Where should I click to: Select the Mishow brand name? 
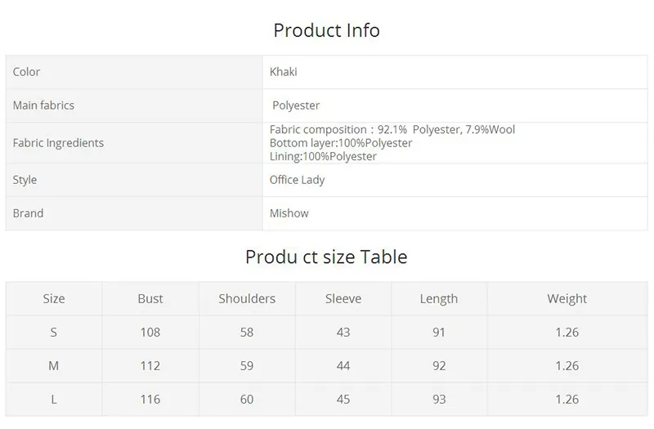click(289, 213)
